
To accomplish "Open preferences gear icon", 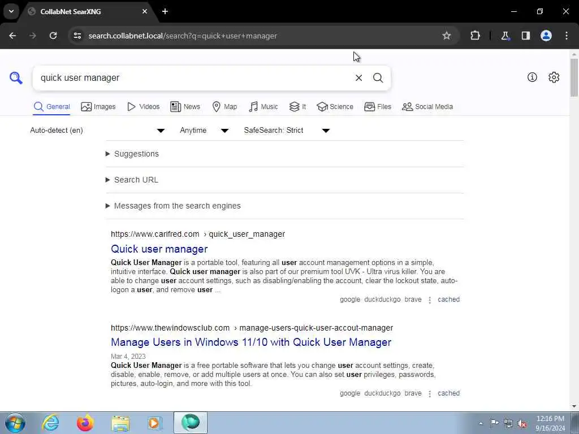I will (554, 77).
